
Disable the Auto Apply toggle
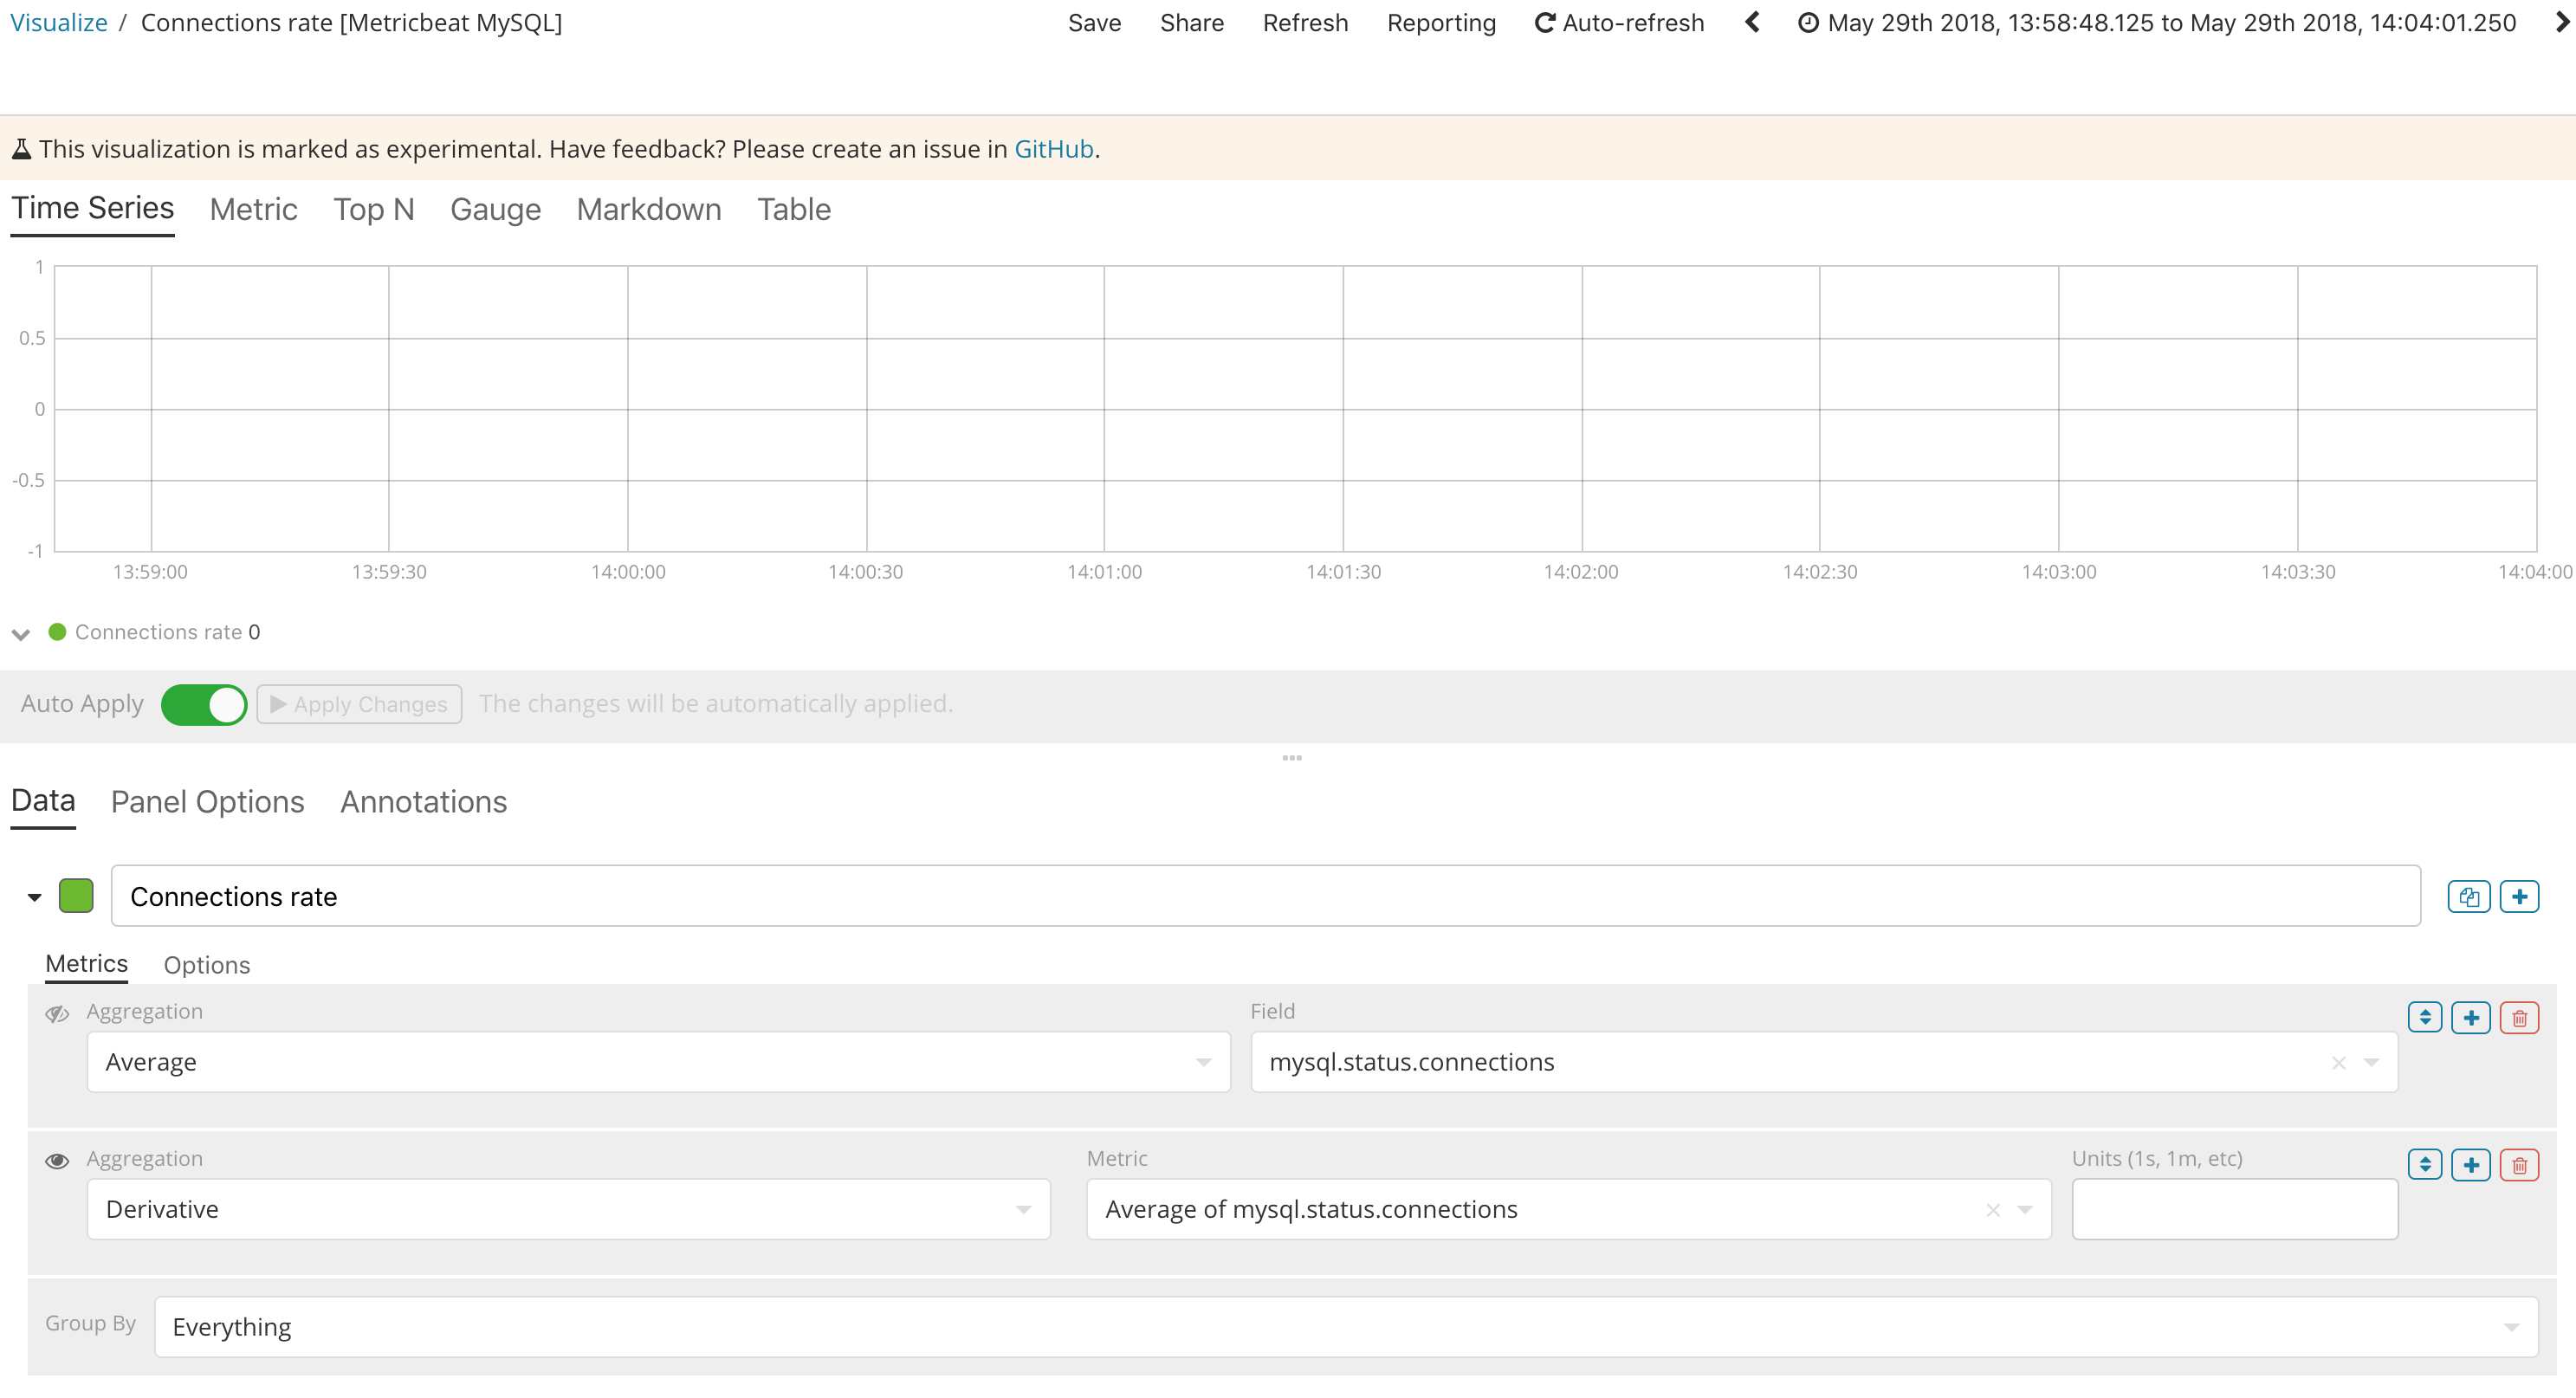pos(204,704)
